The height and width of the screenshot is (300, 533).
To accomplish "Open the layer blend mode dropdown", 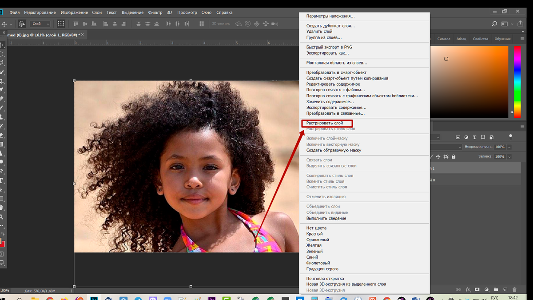I will tap(446, 147).
